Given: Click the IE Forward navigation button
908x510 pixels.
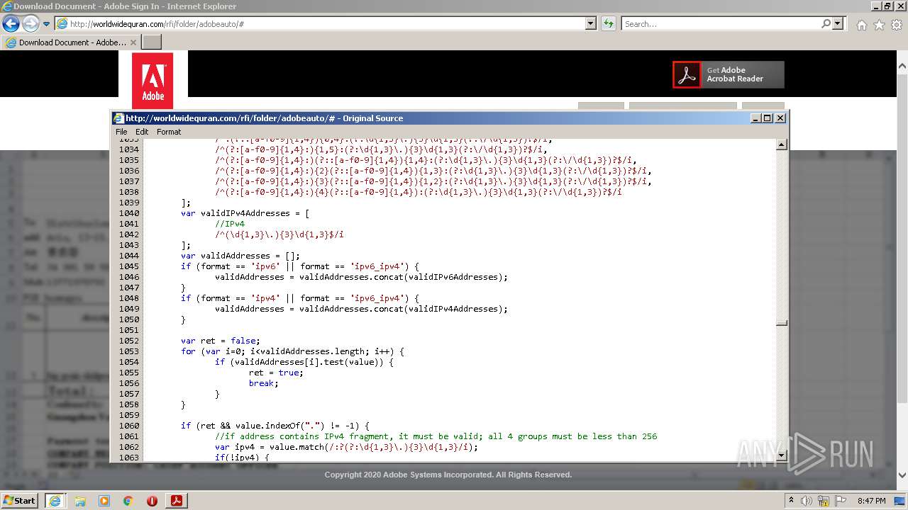Looking at the screenshot, I should coord(31,23).
